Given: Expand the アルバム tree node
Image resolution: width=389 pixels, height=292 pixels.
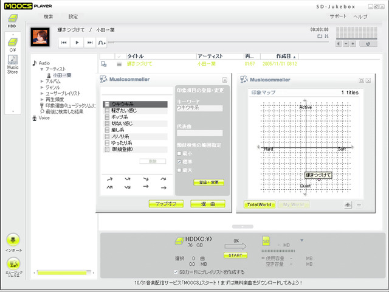Looking at the screenshot, I should (x=42, y=81).
